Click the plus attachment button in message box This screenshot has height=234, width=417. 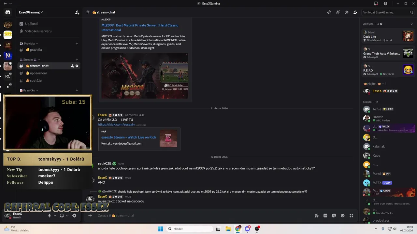click(x=90, y=215)
